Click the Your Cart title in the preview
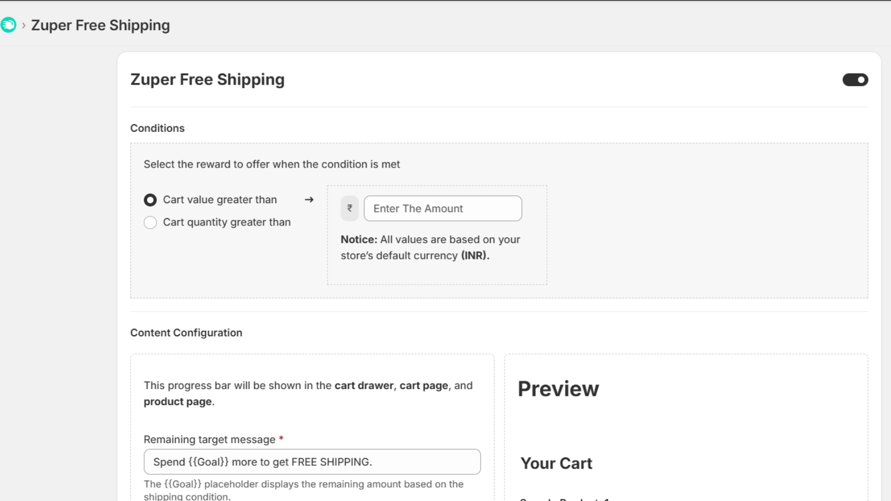Screen dimensions: 891x501 [556, 463]
